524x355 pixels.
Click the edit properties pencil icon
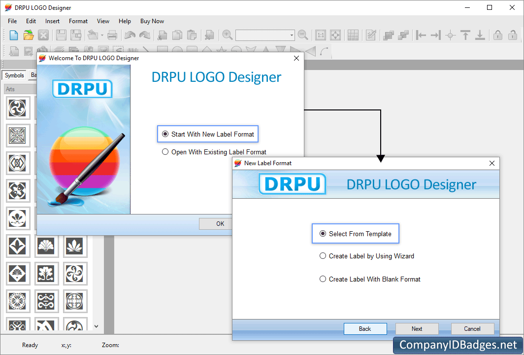[371, 35]
